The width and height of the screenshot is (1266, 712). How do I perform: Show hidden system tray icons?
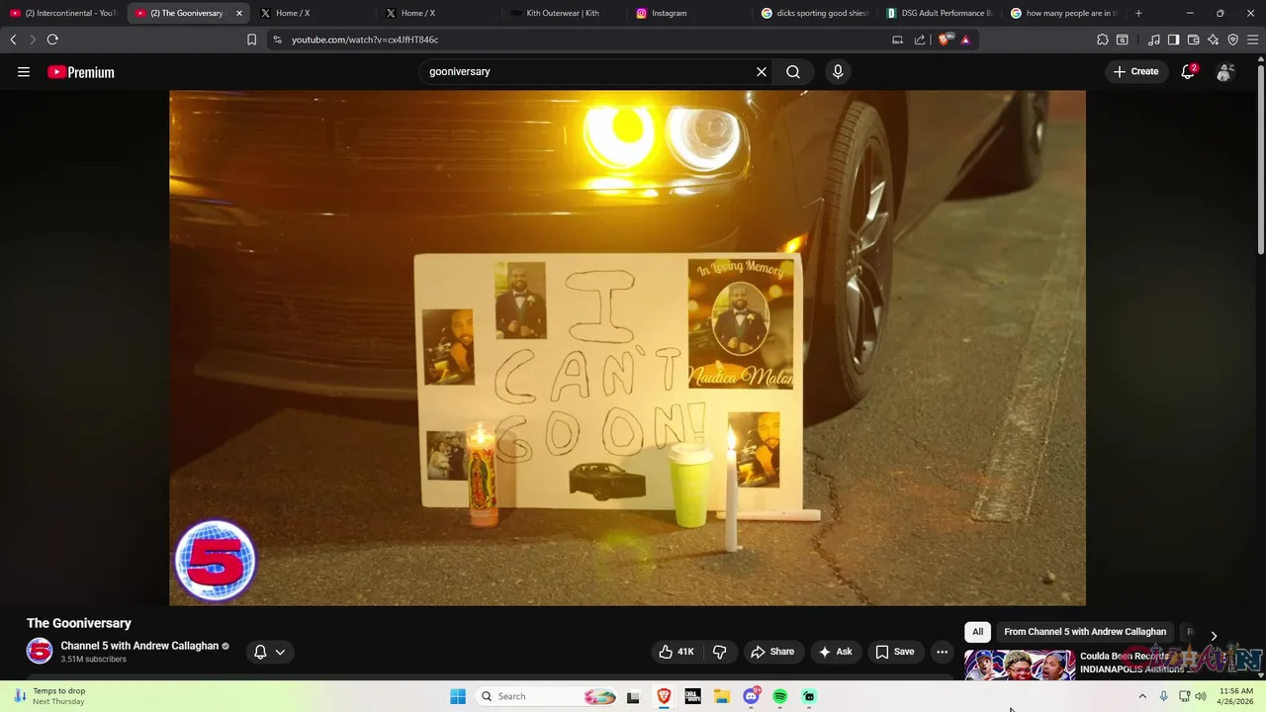point(1142,696)
